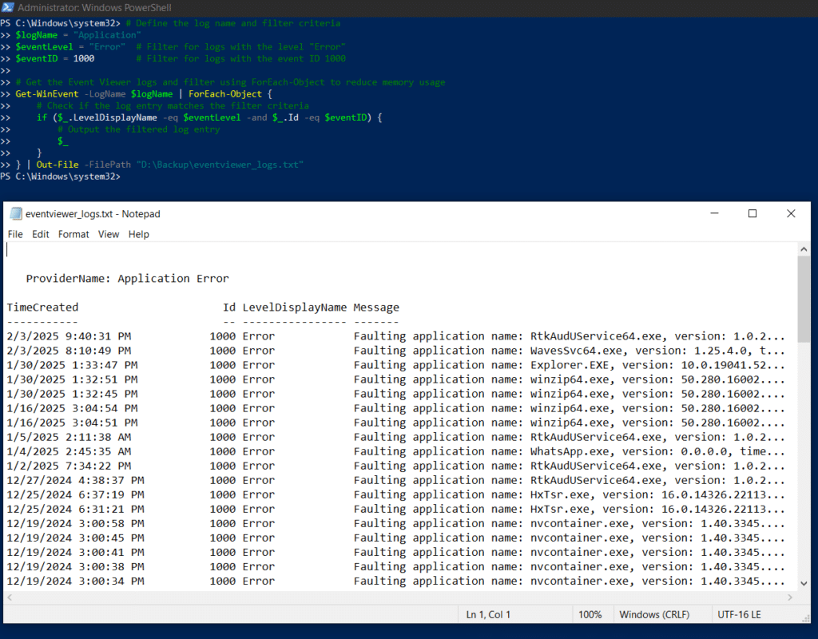This screenshot has width=818, height=639.
Task: Open the Notepad Edit menu
Action: pos(41,234)
